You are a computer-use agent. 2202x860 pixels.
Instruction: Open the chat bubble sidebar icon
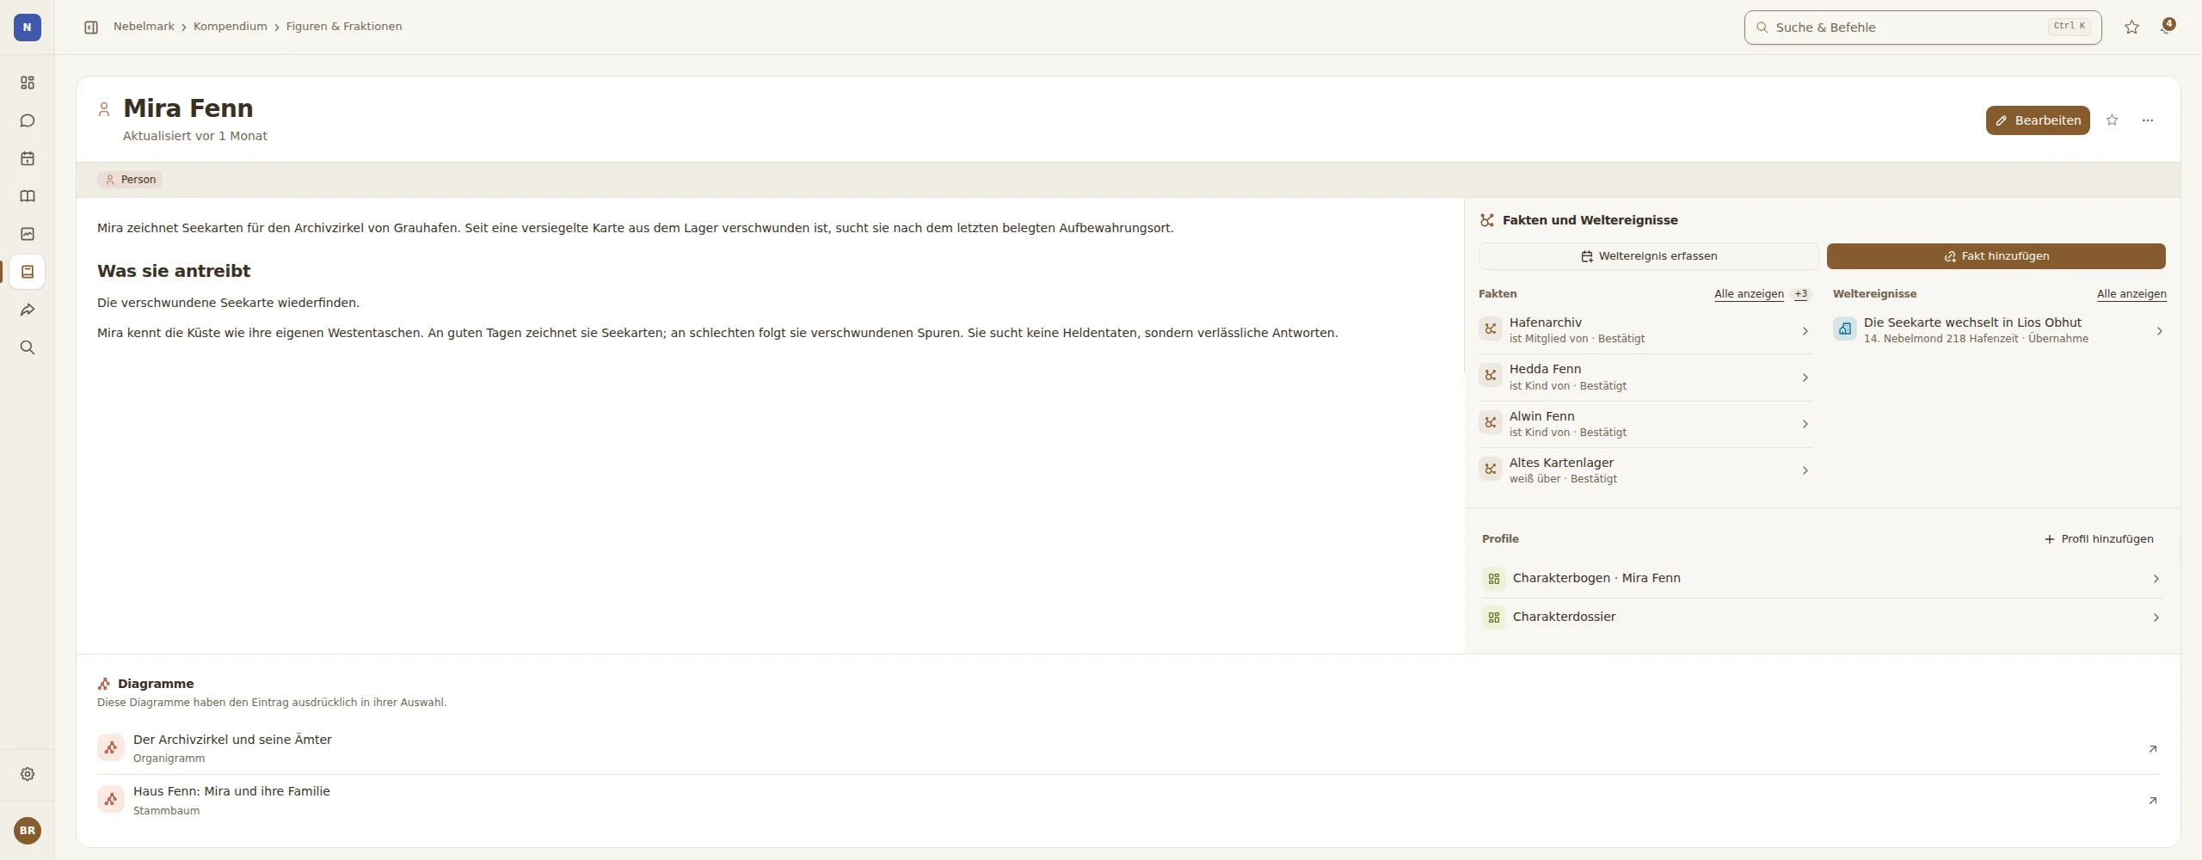click(28, 120)
